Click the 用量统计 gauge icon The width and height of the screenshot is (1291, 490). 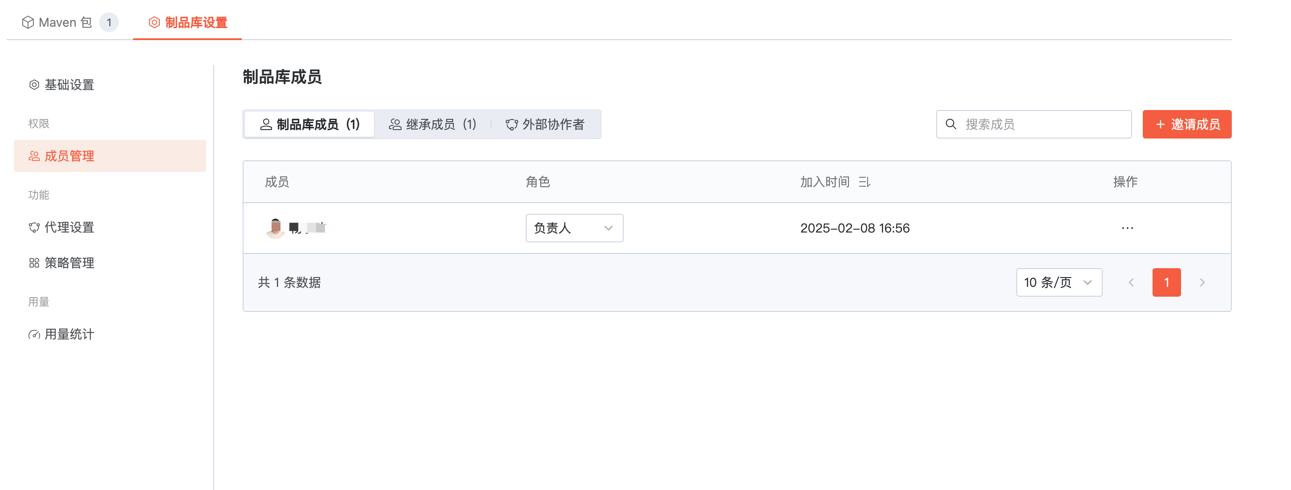pos(34,335)
